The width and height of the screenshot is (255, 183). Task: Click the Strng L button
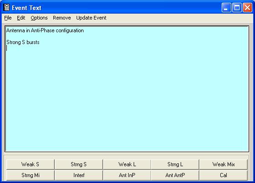click(175, 164)
